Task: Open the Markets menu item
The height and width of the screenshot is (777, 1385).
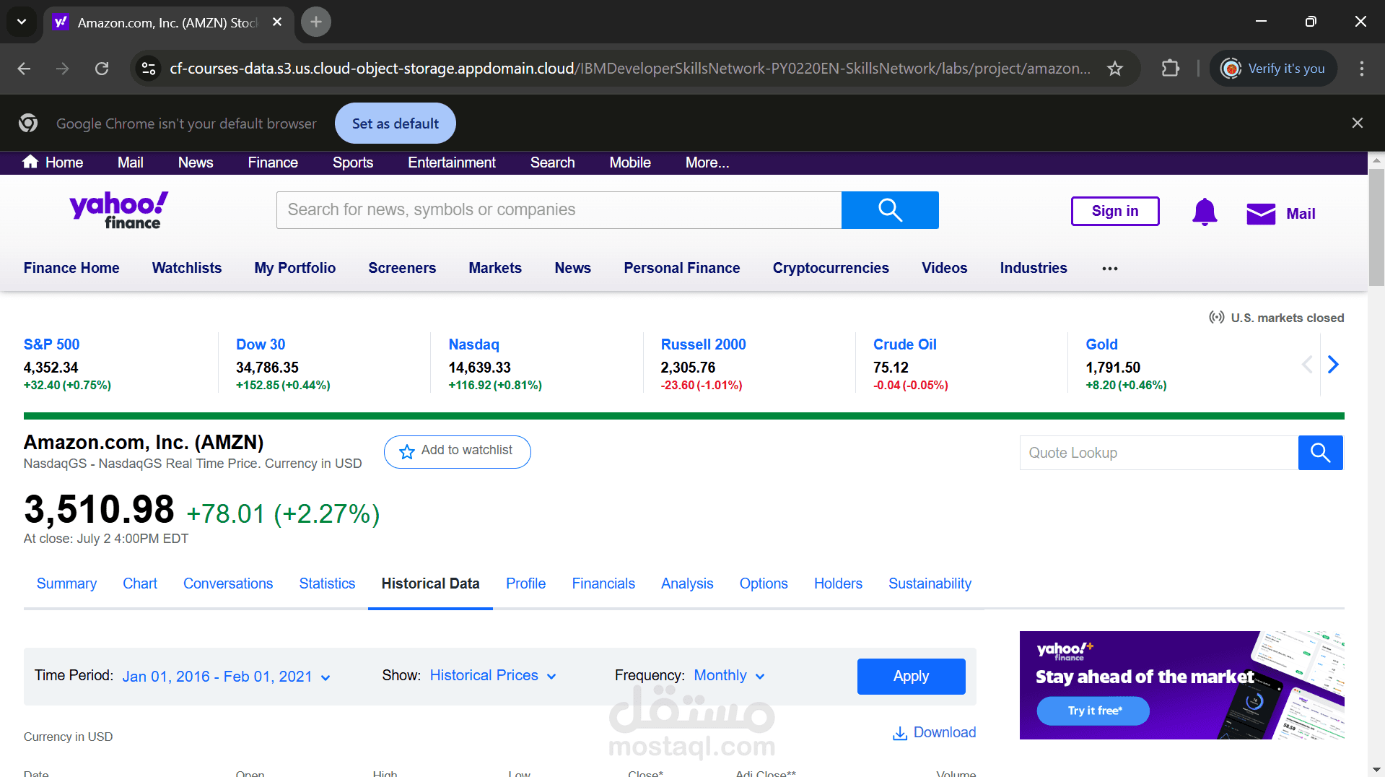Action: click(495, 268)
